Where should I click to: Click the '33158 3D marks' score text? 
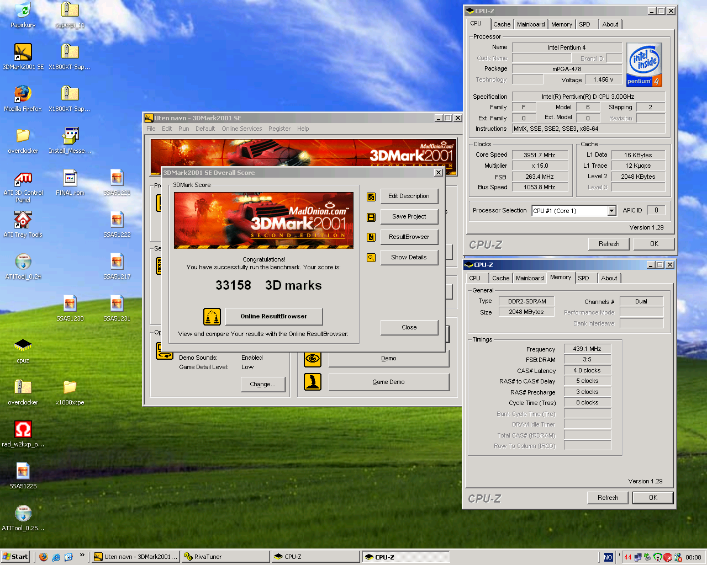coord(268,285)
